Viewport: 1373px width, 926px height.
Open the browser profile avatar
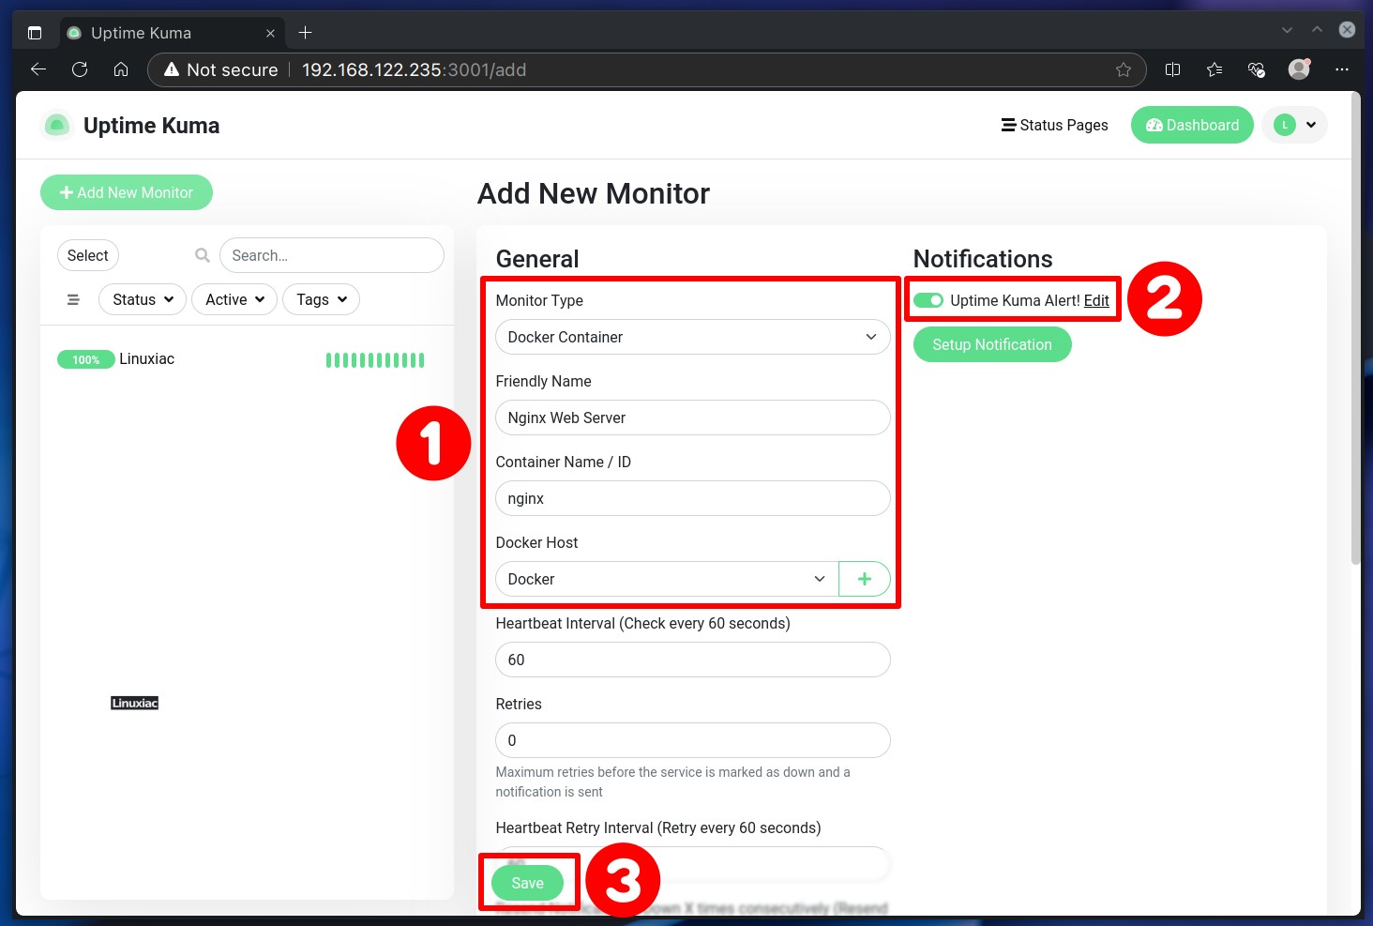[x=1299, y=69]
